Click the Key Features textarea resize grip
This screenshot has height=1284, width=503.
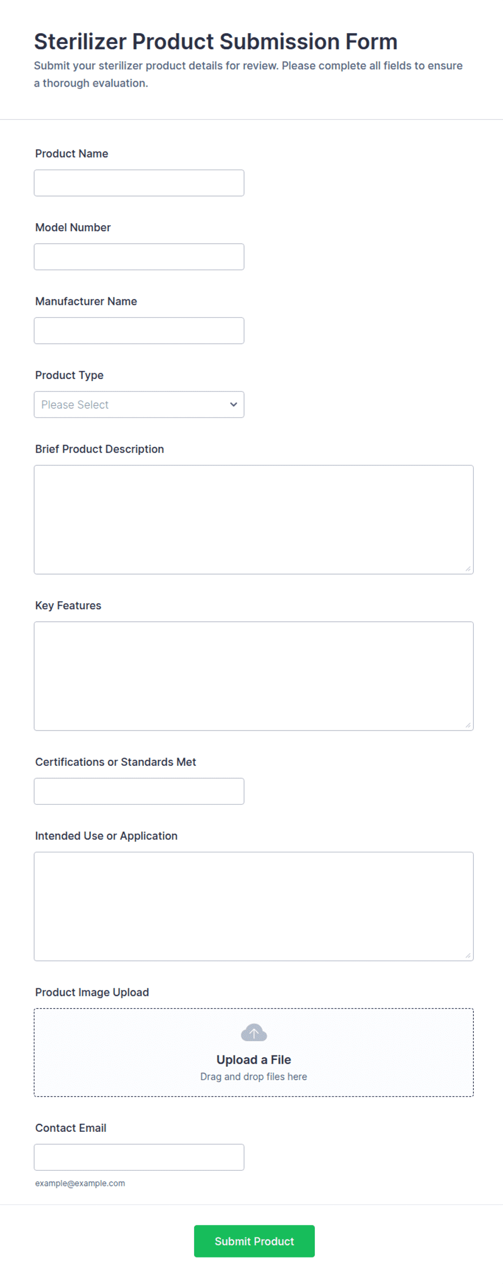[x=468, y=725]
